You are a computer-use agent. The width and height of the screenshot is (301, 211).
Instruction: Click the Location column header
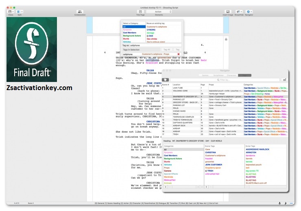tap(177, 85)
